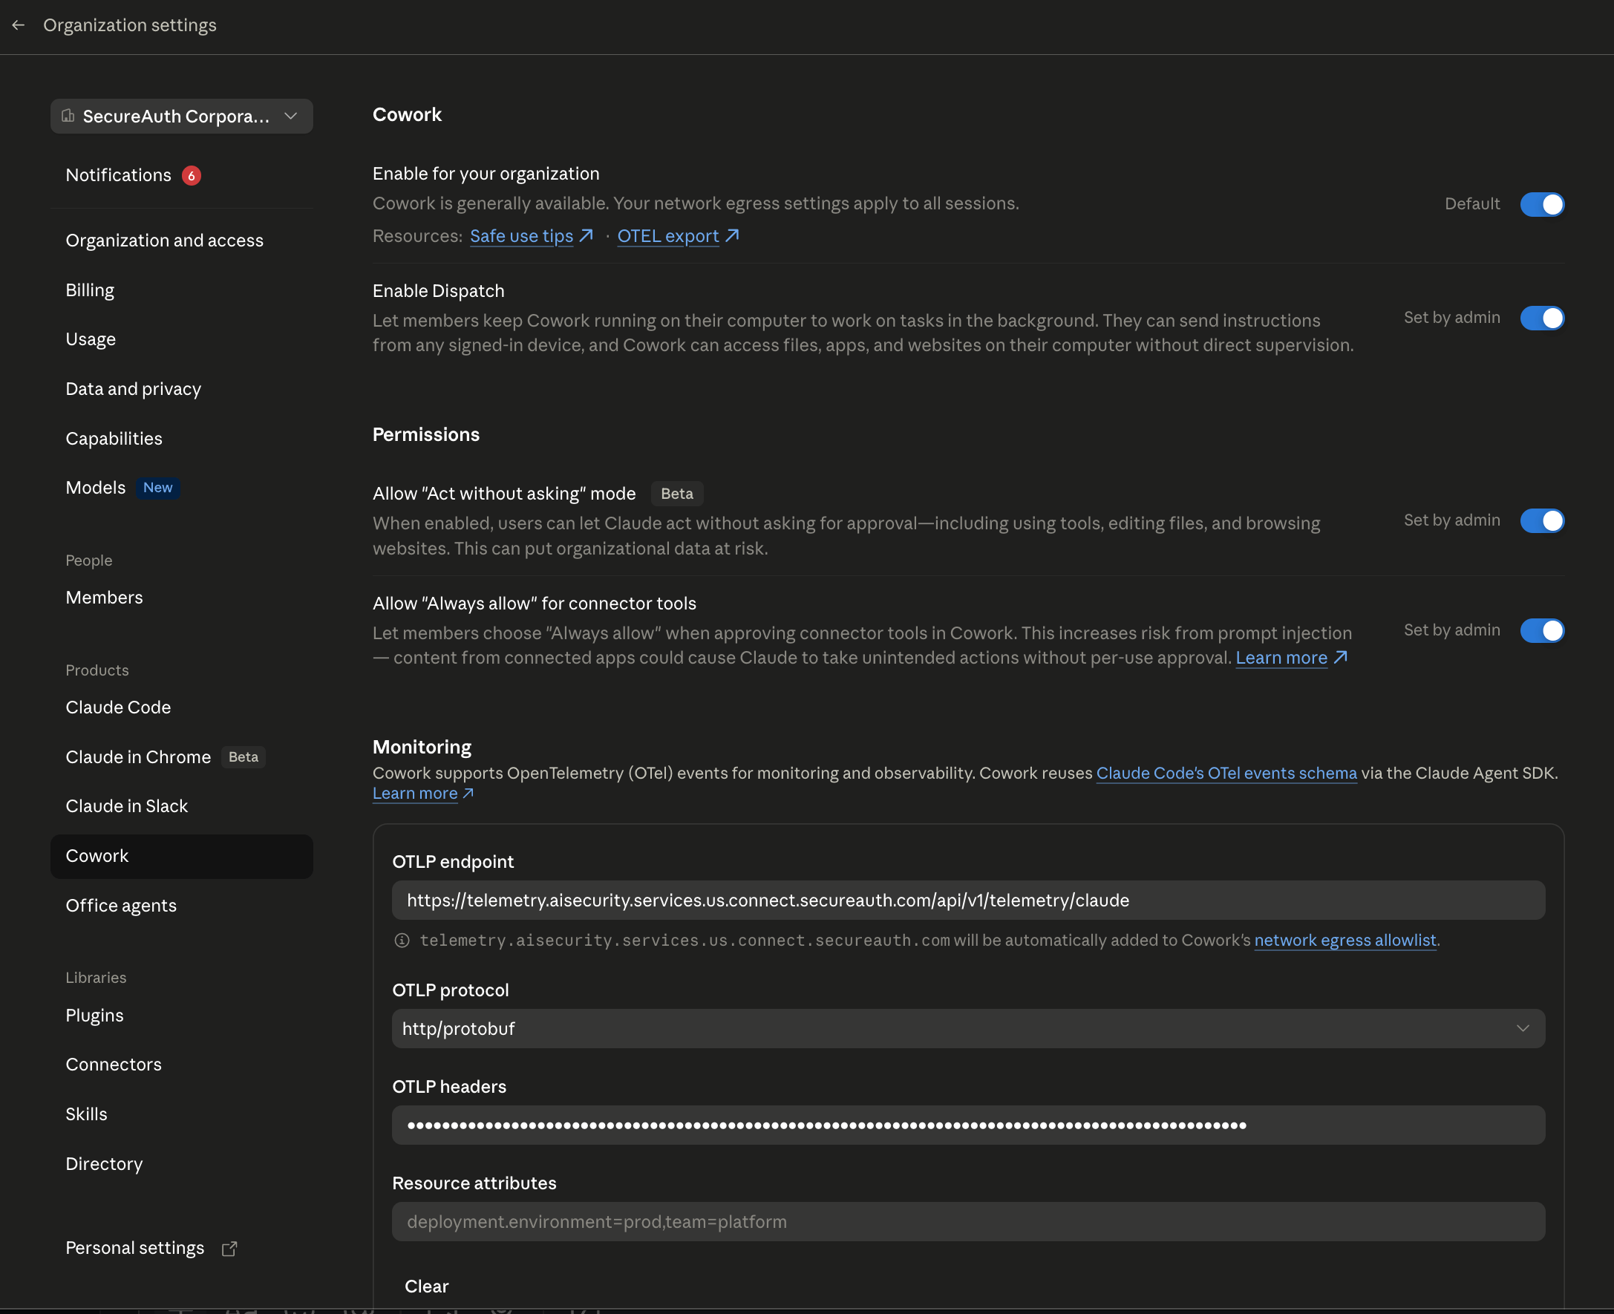Open the Plugins library
The width and height of the screenshot is (1614, 1314).
[182, 1016]
